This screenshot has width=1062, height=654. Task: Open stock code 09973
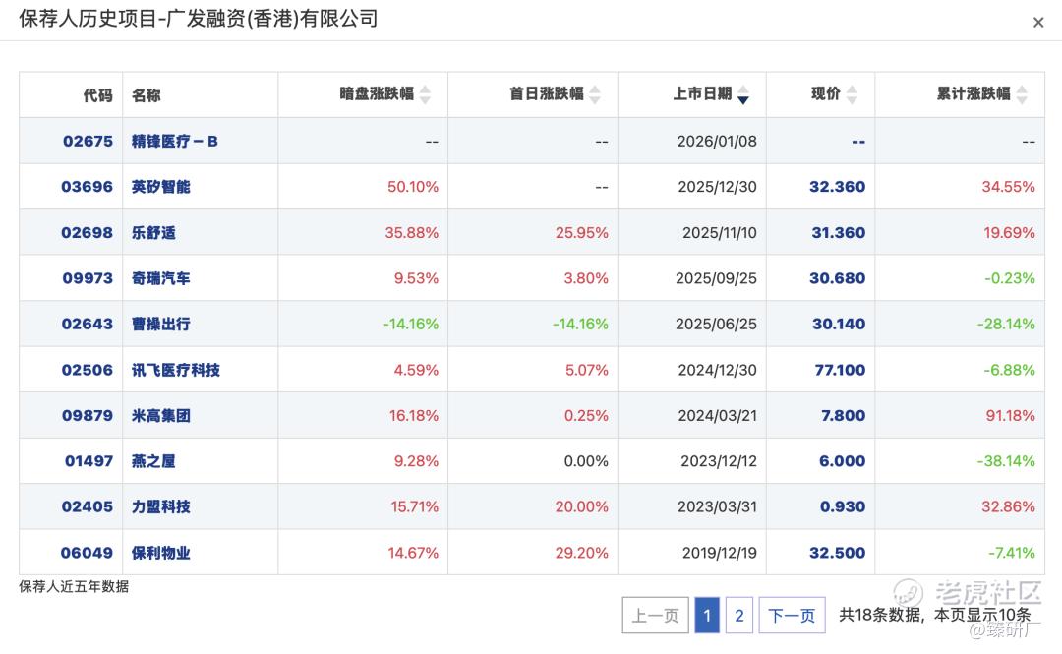(x=88, y=278)
